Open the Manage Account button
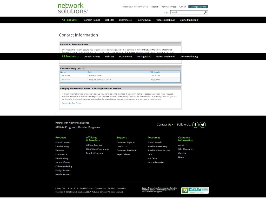 [x=198, y=7]
